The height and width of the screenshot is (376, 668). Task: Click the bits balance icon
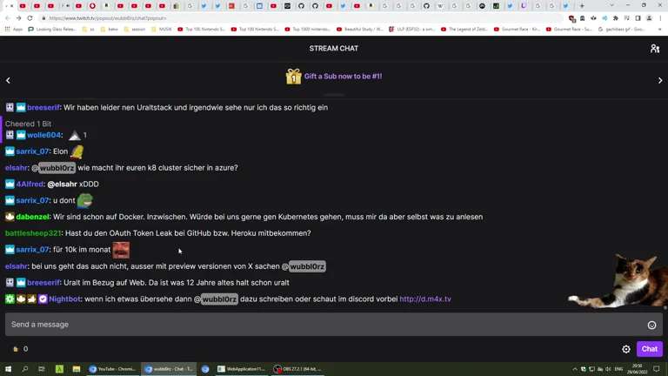click(x=16, y=349)
